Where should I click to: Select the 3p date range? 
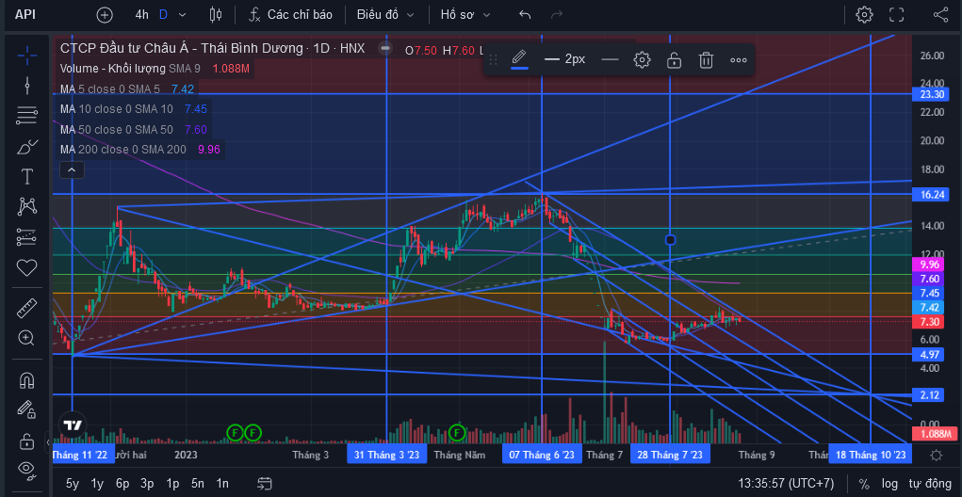click(x=147, y=484)
